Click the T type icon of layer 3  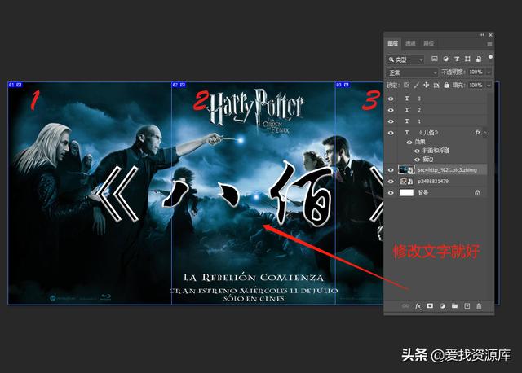(407, 99)
